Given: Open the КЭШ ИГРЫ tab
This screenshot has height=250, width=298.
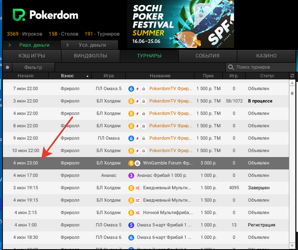Looking at the screenshot, I should (32, 56).
